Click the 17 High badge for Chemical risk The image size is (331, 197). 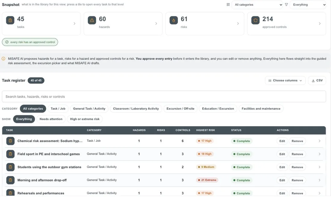(205, 141)
